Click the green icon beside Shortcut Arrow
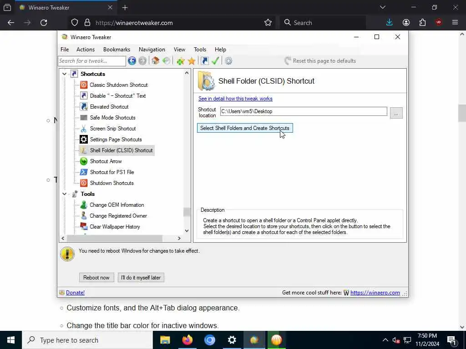 [x=84, y=161]
